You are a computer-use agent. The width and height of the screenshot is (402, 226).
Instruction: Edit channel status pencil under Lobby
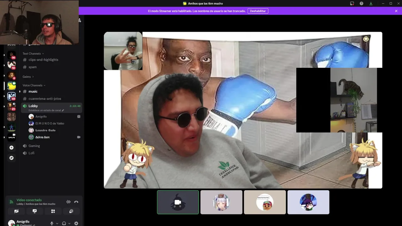(x=63, y=110)
